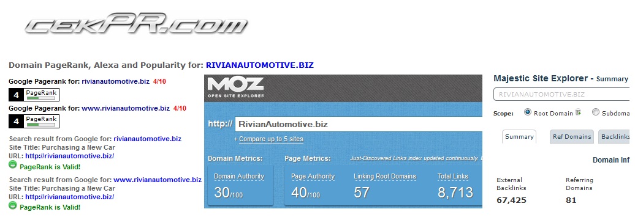Switch to the Ref Domains tab

coord(572,136)
